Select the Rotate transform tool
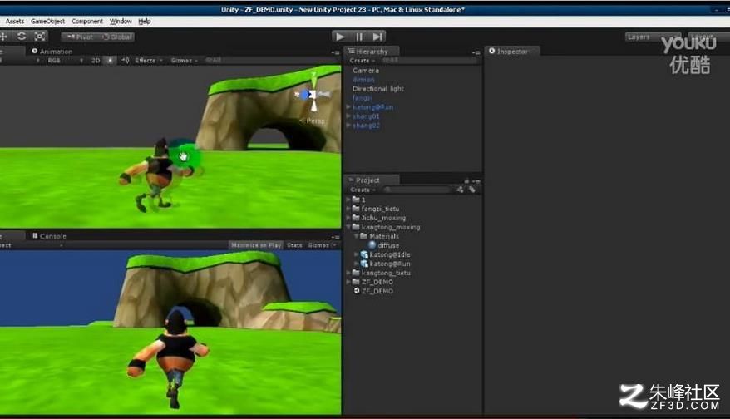730x419 pixels. tap(22, 37)
